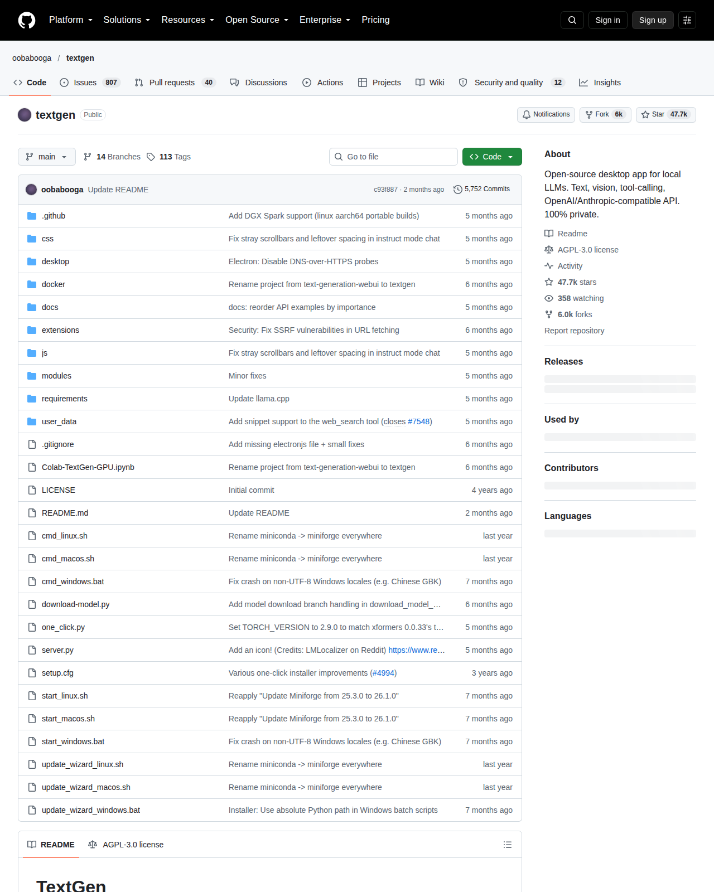Click the pulse icon beside Activity

pyautogui.click(x=549, y=266)
